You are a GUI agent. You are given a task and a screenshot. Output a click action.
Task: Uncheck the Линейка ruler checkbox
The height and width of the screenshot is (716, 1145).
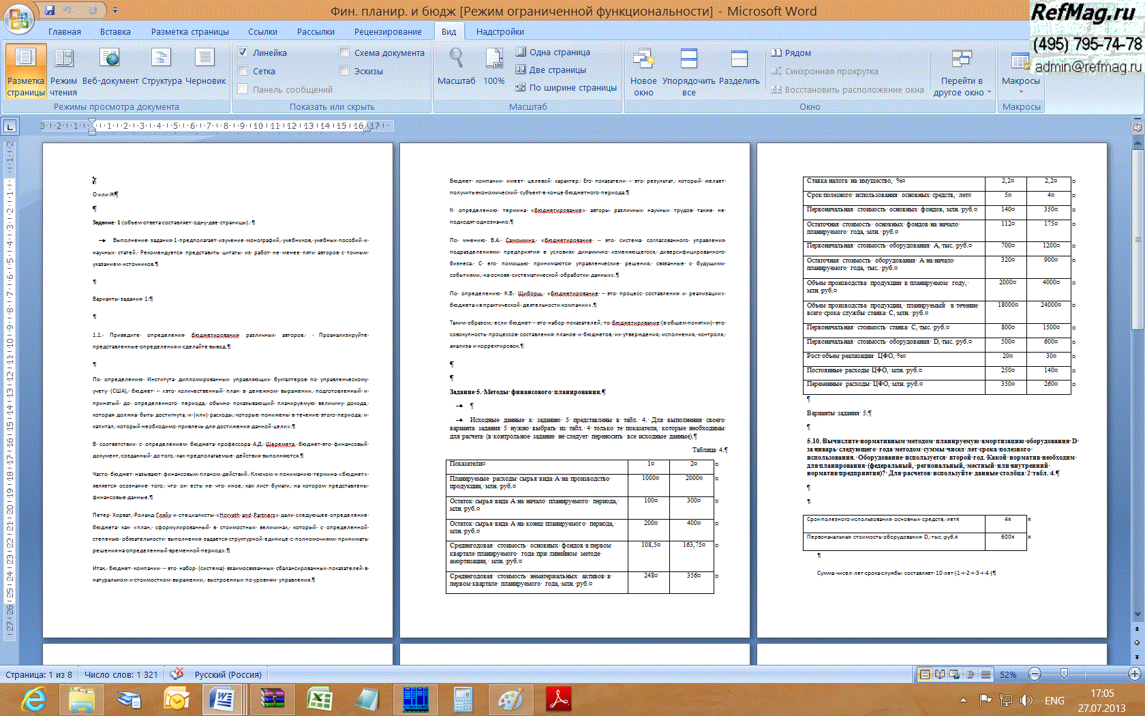click(x=243, y=53)
